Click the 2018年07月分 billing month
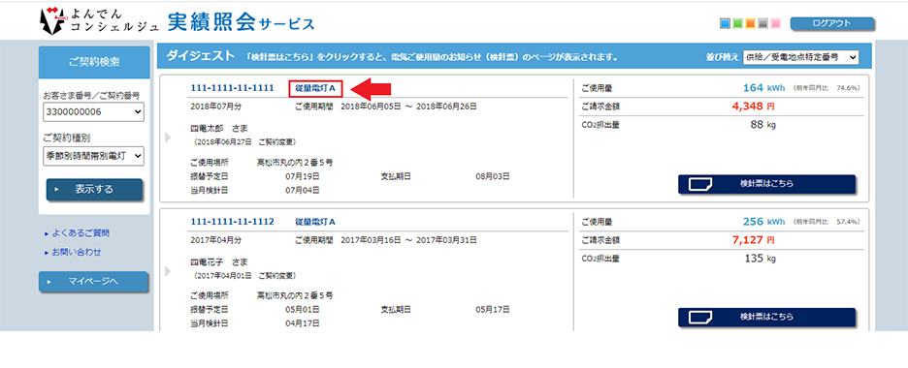The image size is (908, 368). click(x=216, y=107)
